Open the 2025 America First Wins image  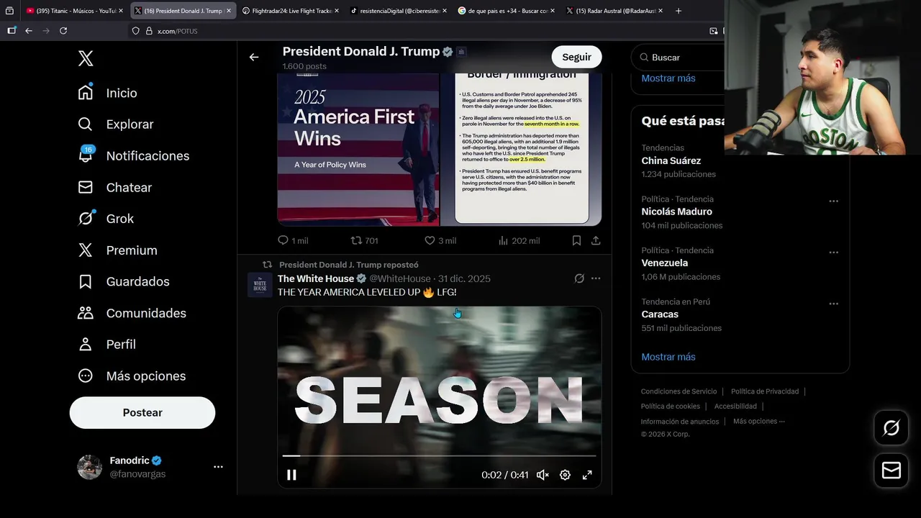tap(358, 150)
